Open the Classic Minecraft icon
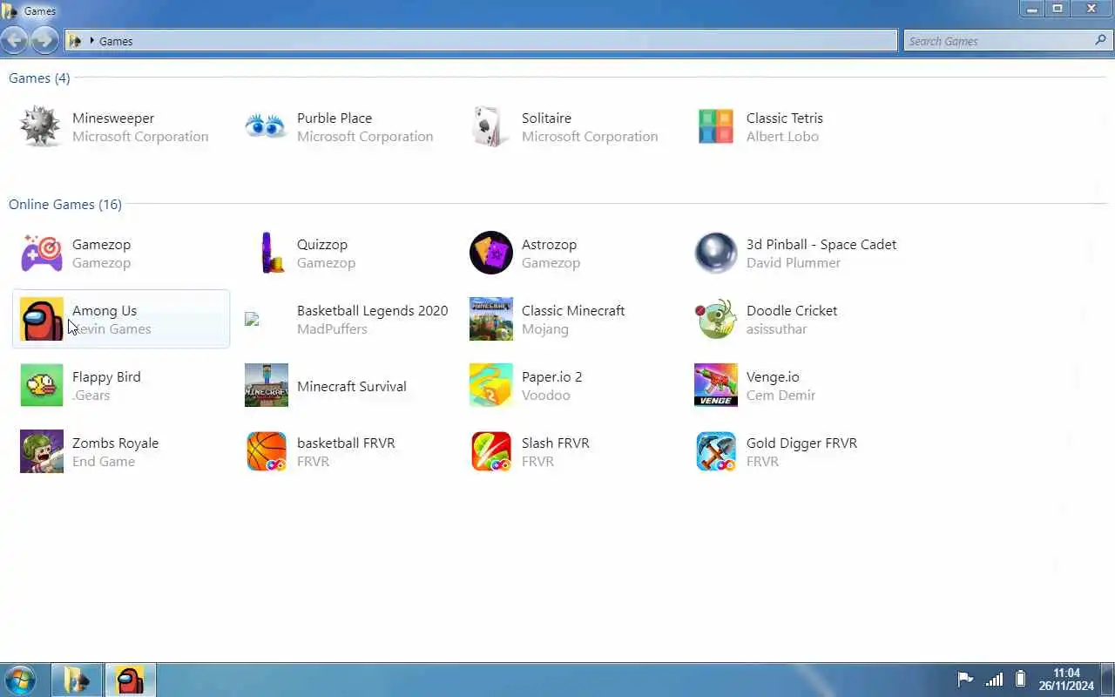 pyautogui.click(x=491, y=319)
